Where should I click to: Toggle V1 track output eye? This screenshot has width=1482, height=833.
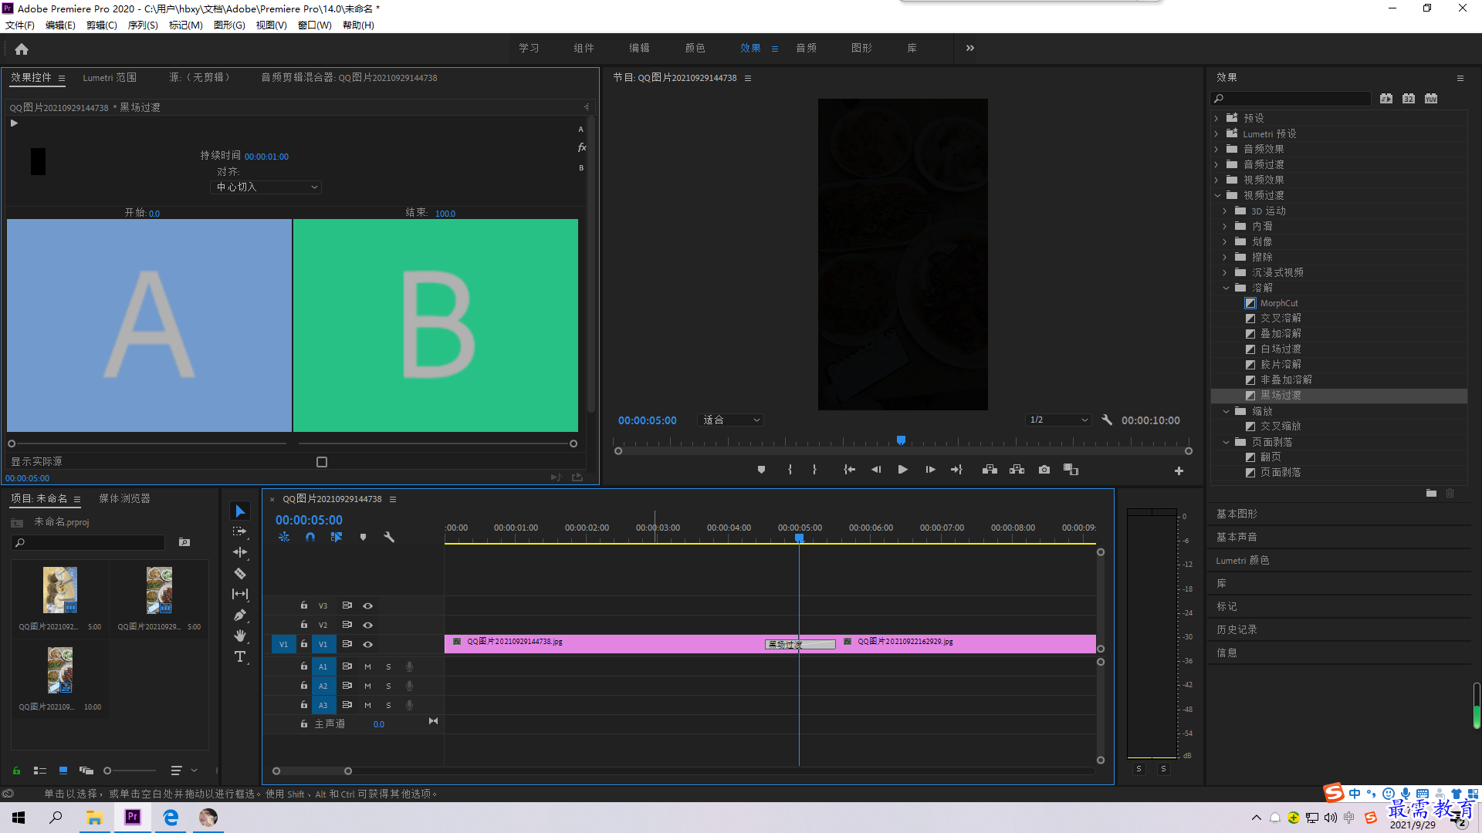368,644
